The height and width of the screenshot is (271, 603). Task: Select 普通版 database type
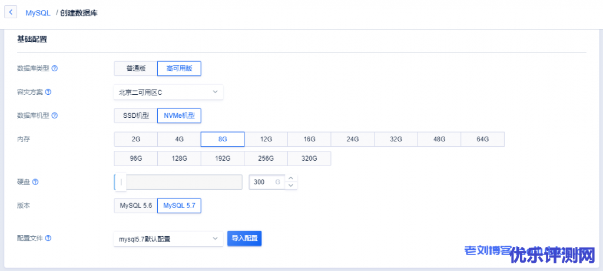coord(135,69)
